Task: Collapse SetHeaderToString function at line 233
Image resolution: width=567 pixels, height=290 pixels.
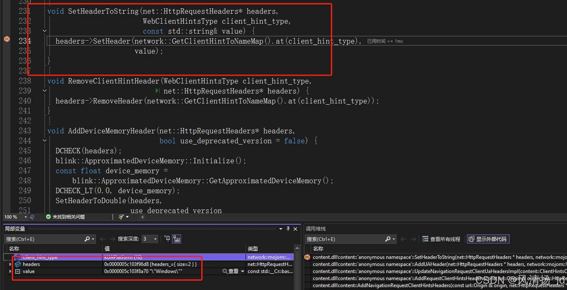Action: (44, 31)
